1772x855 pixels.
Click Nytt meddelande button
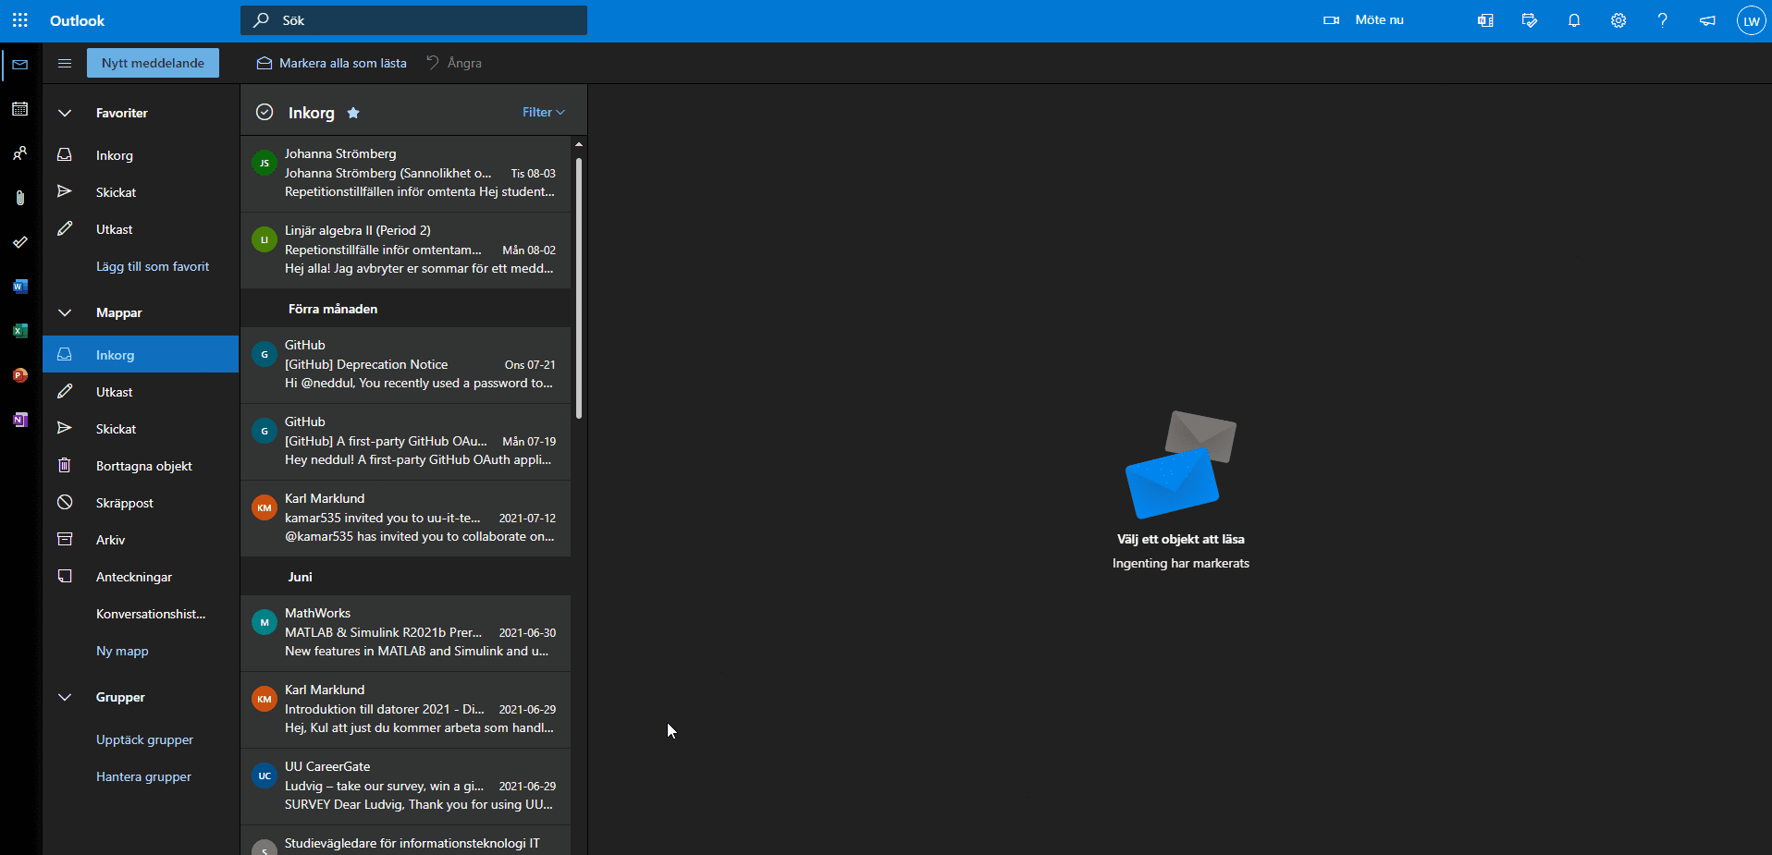click(x=153, y=63)
